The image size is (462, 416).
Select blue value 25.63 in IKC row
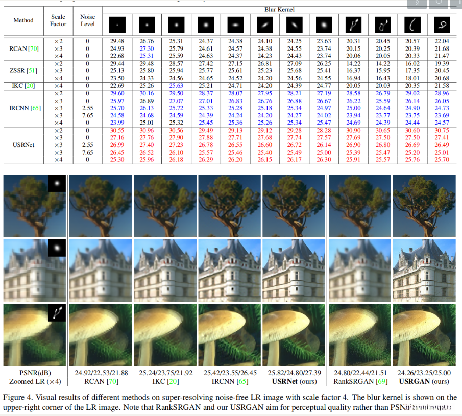coord(176,86)
